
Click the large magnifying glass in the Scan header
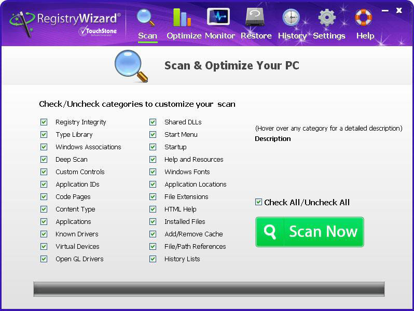(x=131, y=66)
